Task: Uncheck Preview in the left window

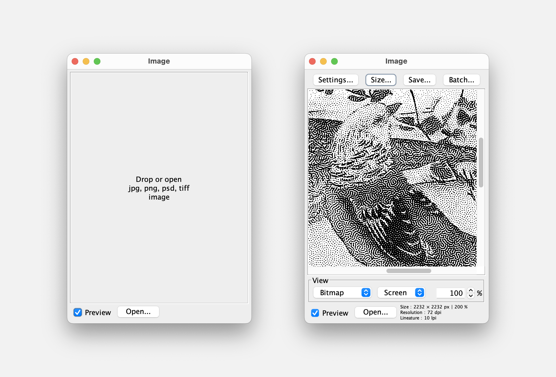Action: pos(78,312)
